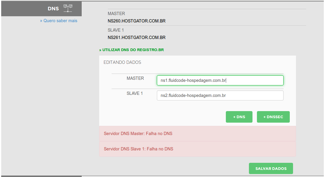The height and width of the screenshot is (177, 325).
Task: Click the MASTER label beside the input
Action: [135, 78]
